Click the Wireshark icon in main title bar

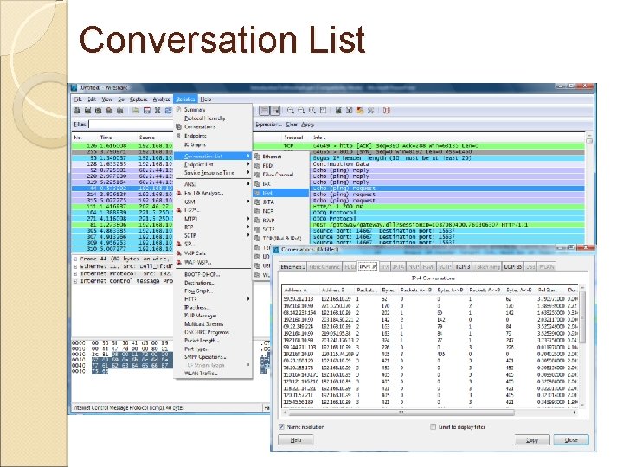[74, 87]
